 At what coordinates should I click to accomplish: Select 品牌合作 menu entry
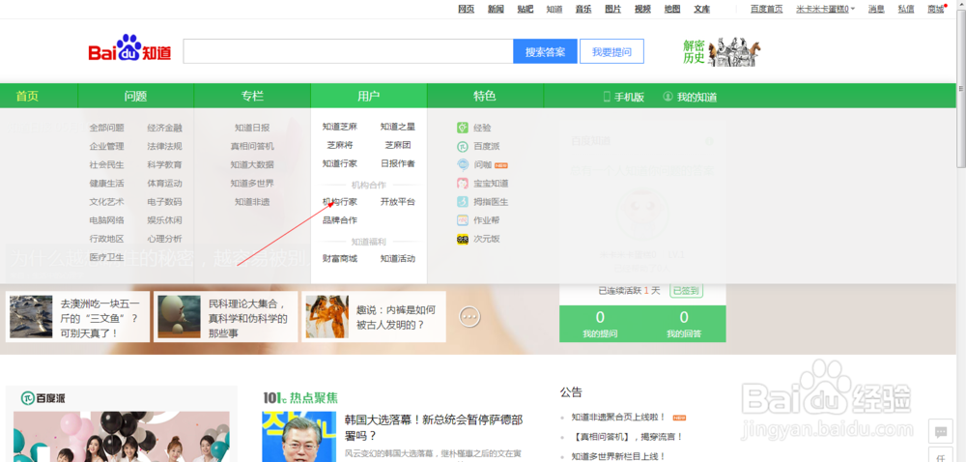339,220
